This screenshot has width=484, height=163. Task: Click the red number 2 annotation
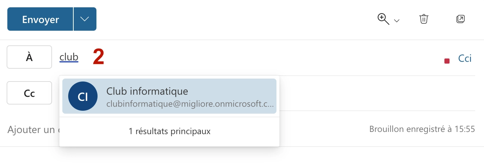(98, 57)
